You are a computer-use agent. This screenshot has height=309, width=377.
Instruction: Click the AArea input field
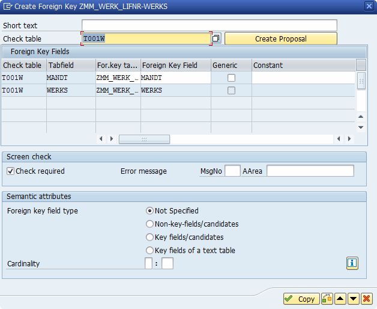tap(310, 171)
